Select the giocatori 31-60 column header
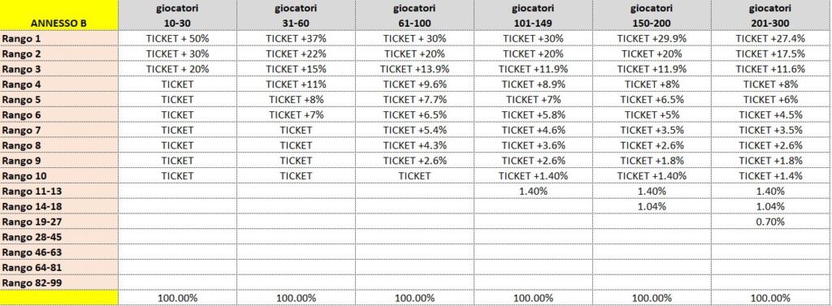This screenshot has height=306, width=832. coord(296,15)
